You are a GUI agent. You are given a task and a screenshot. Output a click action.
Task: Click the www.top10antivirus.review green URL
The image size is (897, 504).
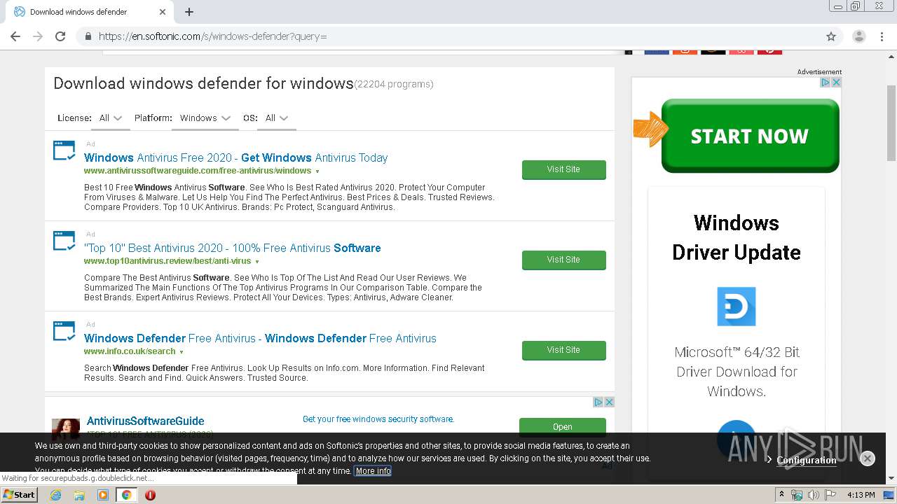167,261
